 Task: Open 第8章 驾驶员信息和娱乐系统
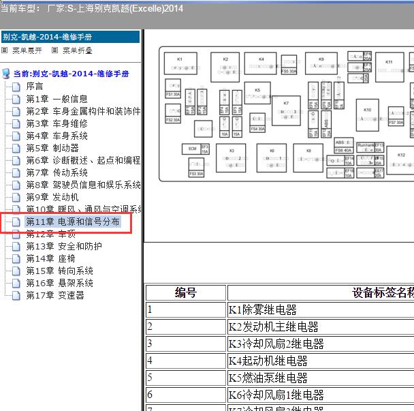tap(83, 185)
